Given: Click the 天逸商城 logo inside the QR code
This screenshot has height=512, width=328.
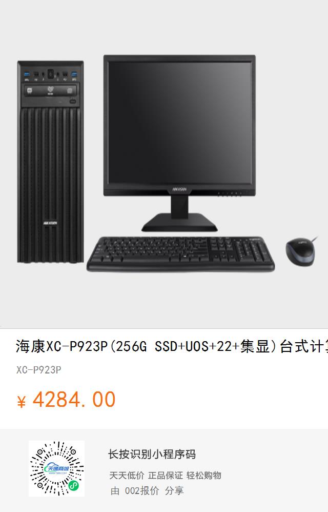Looking at the screenshot, I should (x=57, y=469).
